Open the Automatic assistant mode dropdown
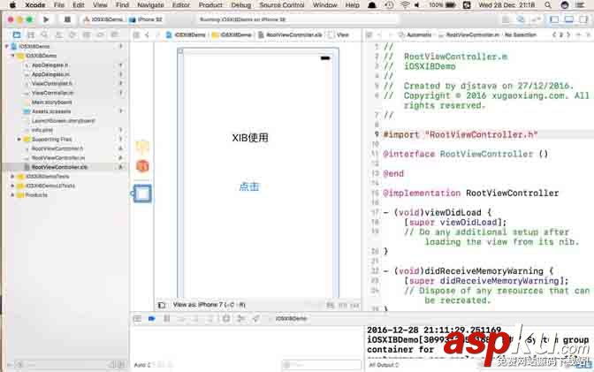 click(x=415, y=34)
